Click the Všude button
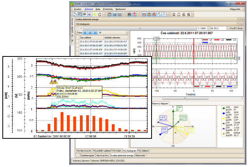This screenshot has height=167, width=248. [240, 28]
